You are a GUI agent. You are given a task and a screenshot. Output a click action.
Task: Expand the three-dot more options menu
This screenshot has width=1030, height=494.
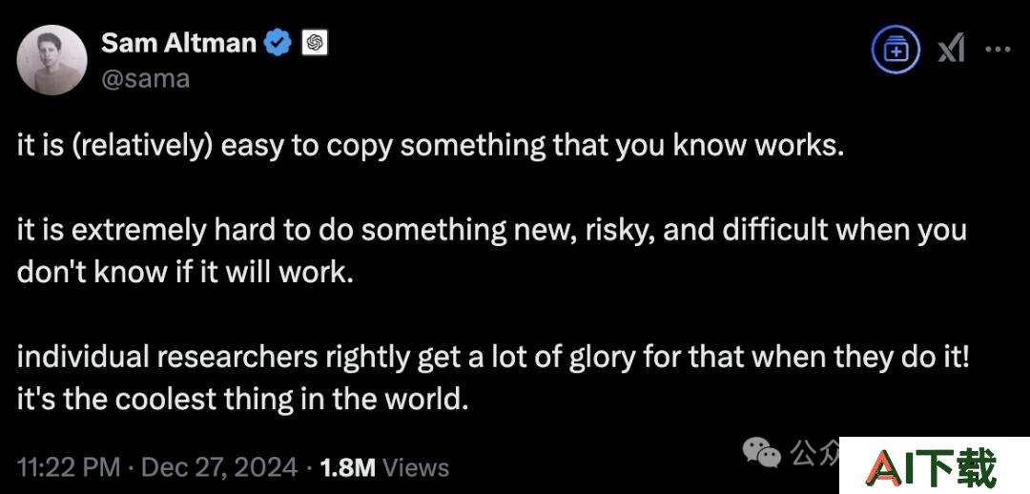(x=999, y=50)
